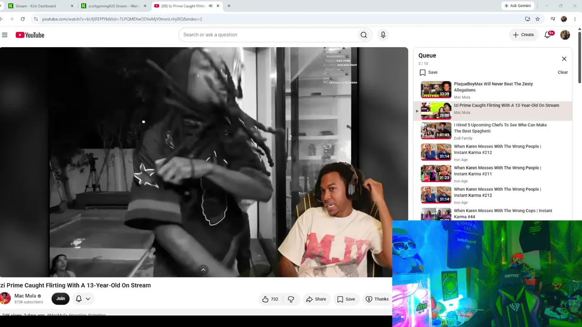Toggle the notification bell for Mac Mula
Viewport: 582px width, 327px height.
pyautogui.click(x=79, y=299)
